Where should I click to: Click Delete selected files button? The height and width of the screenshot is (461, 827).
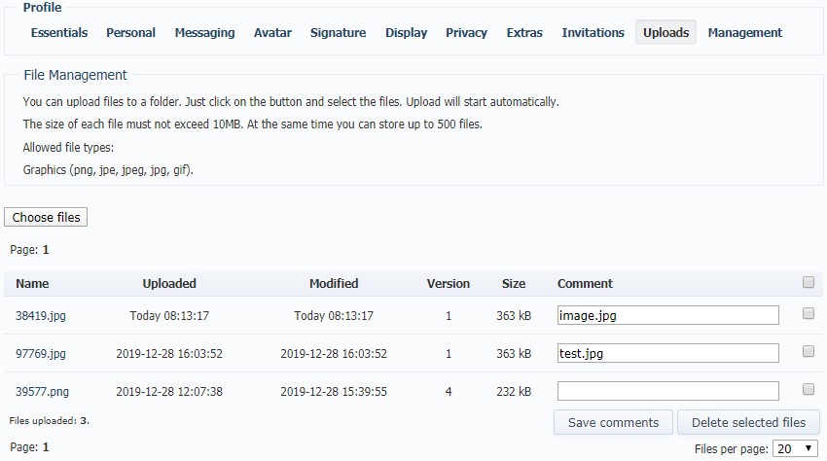pos(748,422)
